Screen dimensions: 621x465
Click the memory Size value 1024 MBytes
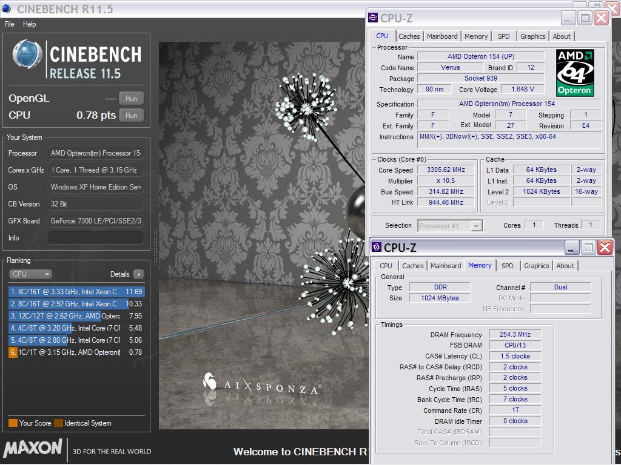click(x=440, y=298)
